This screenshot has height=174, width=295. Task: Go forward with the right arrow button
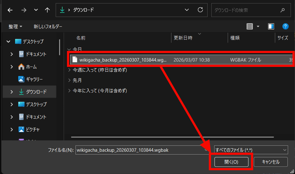24,10
